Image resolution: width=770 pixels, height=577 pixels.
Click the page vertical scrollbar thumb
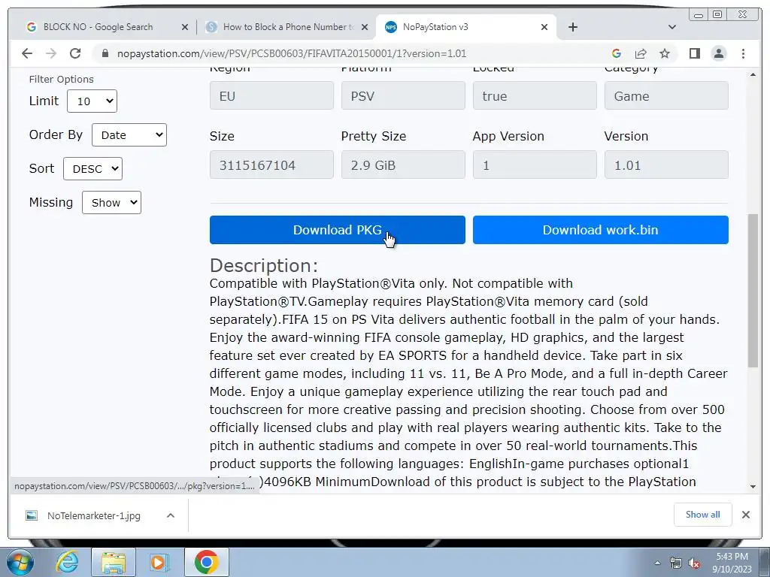click(x=753, y=291)
